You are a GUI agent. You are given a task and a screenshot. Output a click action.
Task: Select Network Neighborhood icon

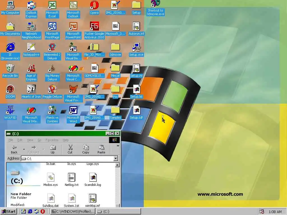click(x=31, y=30)
